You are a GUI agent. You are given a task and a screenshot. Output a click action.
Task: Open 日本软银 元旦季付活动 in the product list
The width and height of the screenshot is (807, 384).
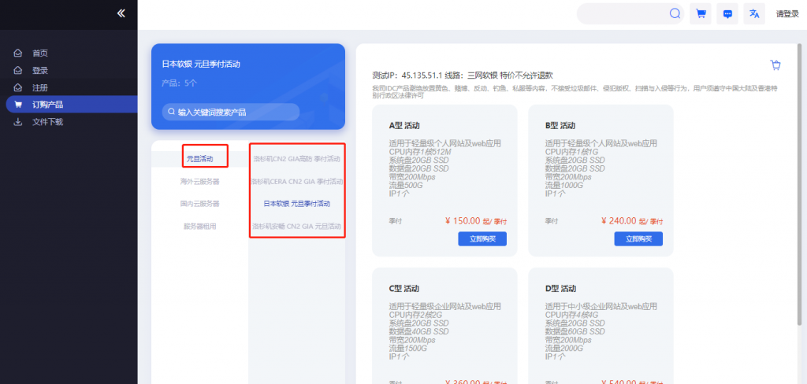(297, 204)
